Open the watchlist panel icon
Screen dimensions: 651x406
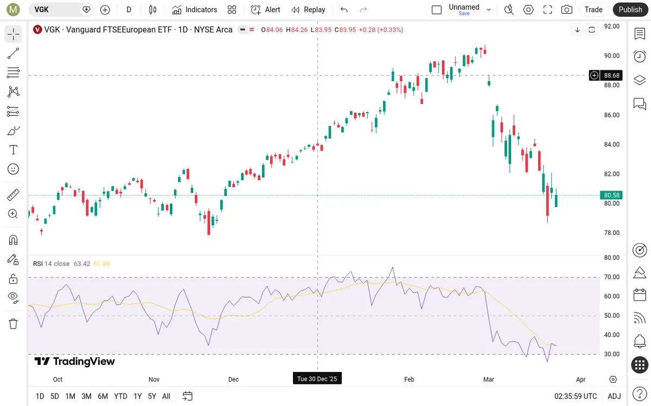(640, 34)
